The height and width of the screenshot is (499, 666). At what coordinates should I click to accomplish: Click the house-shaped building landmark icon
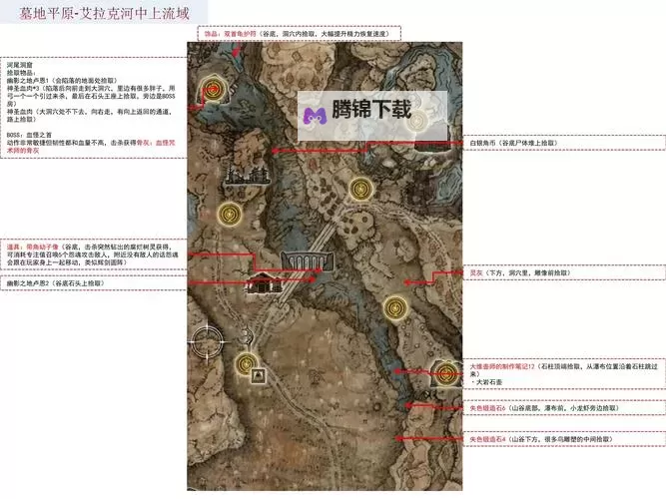(x=264, y=283)
